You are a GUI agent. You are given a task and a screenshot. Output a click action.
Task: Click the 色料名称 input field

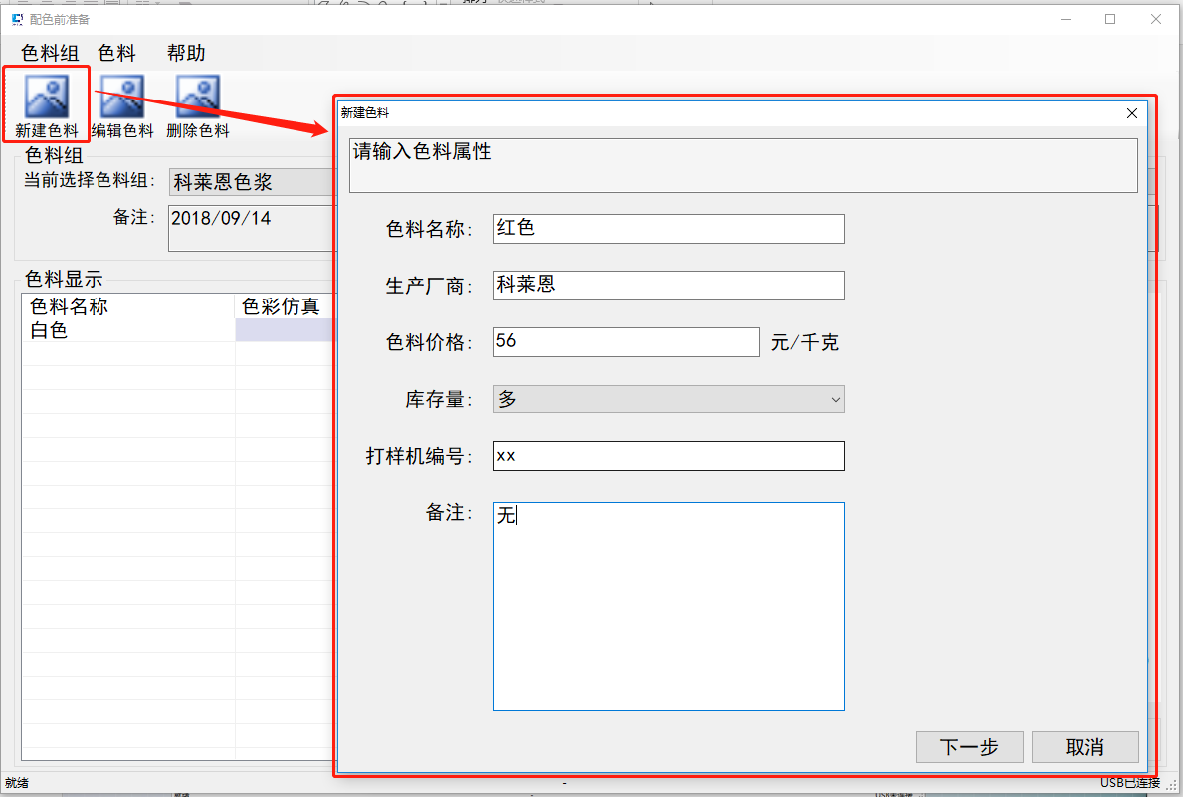[x=669, y=228]
